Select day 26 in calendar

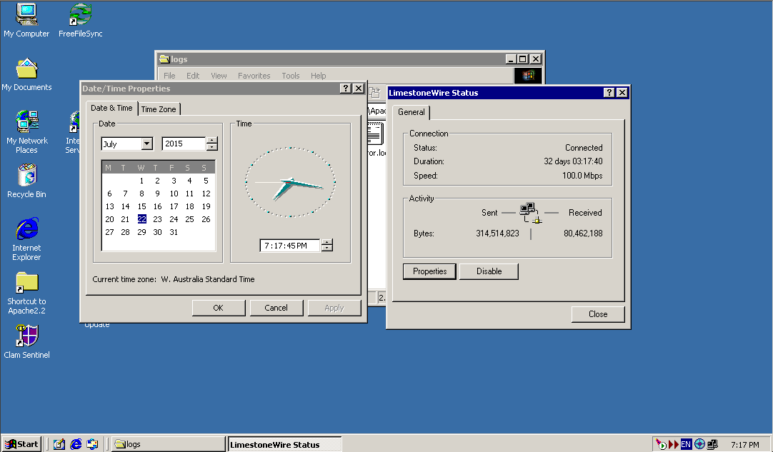(x=206, y=219)
